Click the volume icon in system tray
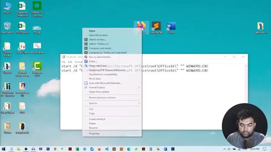271x152 pixels. point(229,149)
